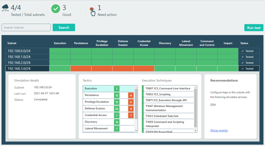Viewport: 265px width, 146px height.
Task: Click into the Search Subnet field
Action: (x=26, y=27)
